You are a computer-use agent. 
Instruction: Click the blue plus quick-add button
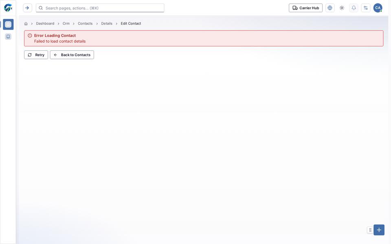(x=379, y=230)
